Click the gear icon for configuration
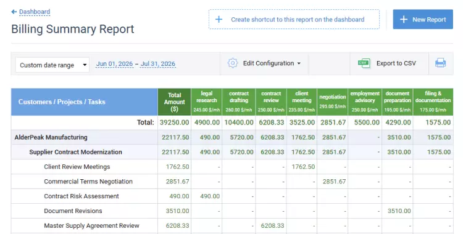This screenshot has height=234, width=463. coord(233,63)
